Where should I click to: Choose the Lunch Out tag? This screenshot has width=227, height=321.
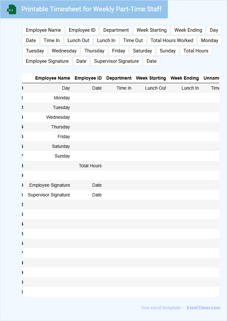tap(78, 40)
